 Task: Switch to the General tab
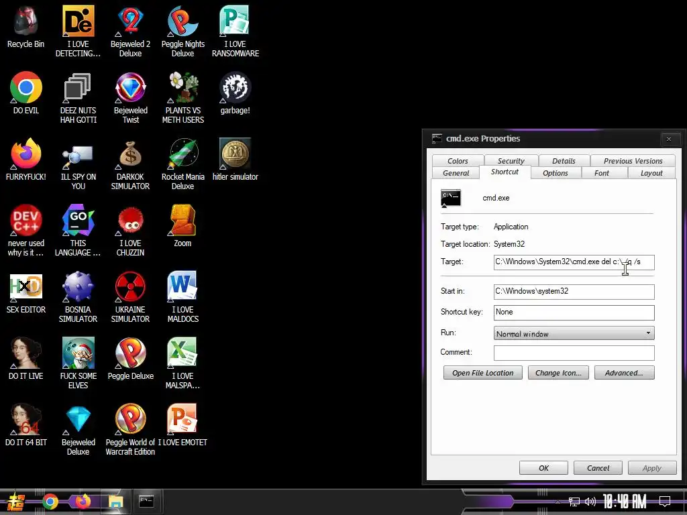(x=456, y=173)
